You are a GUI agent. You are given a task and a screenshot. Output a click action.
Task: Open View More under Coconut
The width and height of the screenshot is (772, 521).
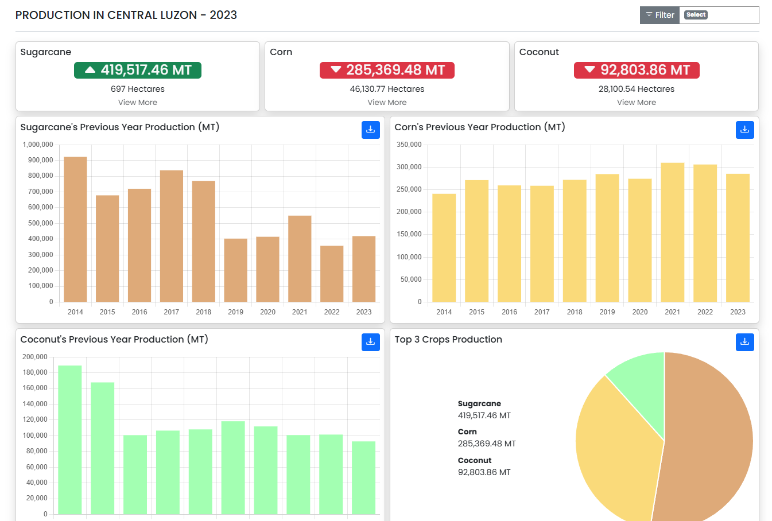[x=637, y=102]
